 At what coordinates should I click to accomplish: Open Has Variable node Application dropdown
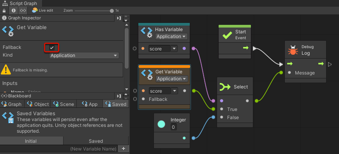click(x=171, y=36)
